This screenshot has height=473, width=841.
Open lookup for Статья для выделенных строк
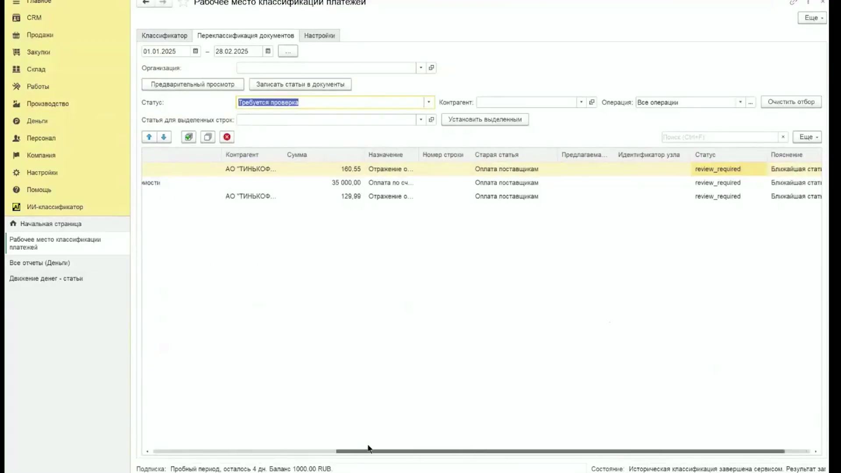tap(431, 120)
